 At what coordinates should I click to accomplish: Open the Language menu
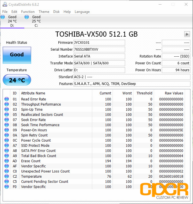coord(82,12)
